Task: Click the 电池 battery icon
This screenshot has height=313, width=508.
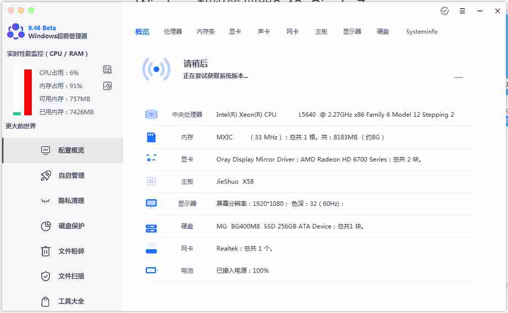Action: click(x=151, y=270)
